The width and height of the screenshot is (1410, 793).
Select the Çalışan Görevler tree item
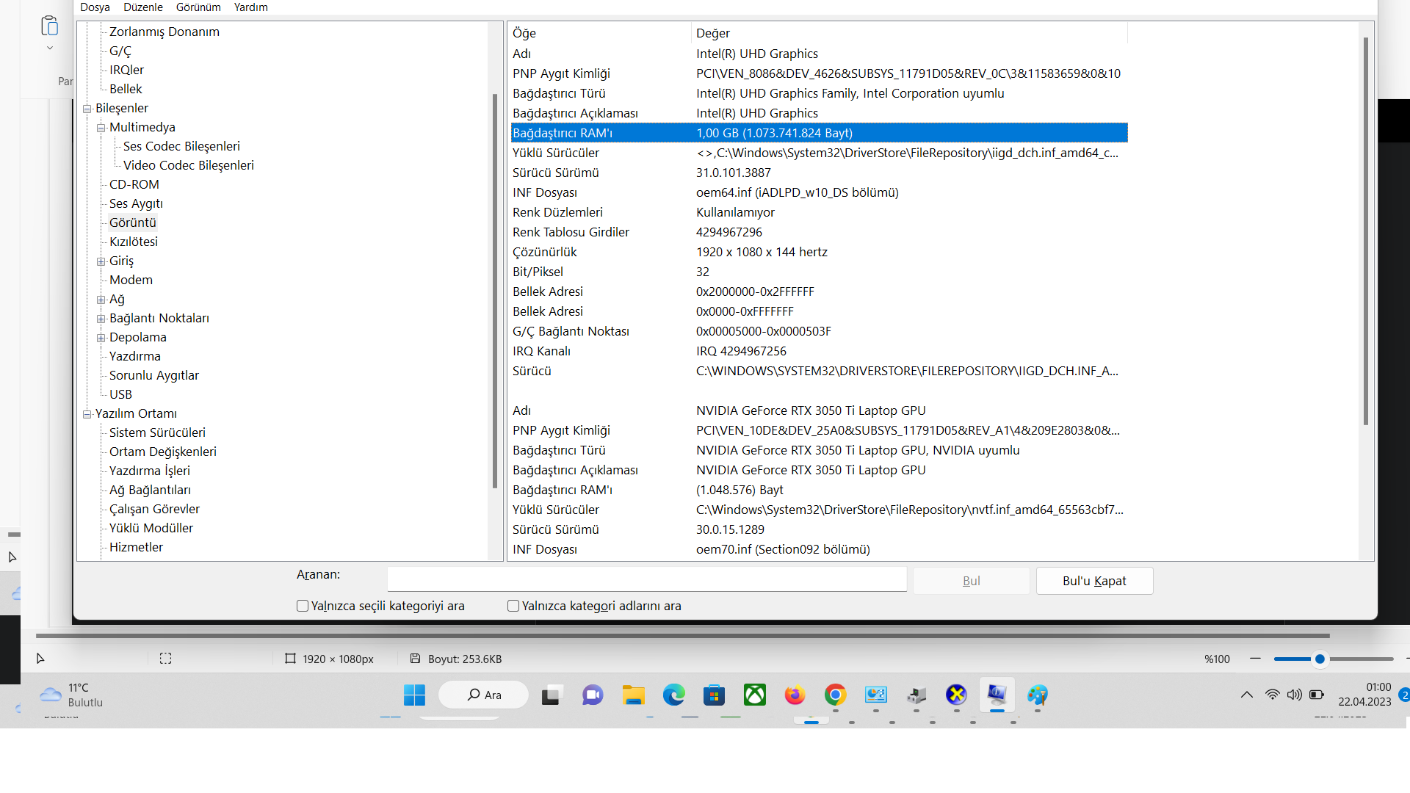click(154, 509)
